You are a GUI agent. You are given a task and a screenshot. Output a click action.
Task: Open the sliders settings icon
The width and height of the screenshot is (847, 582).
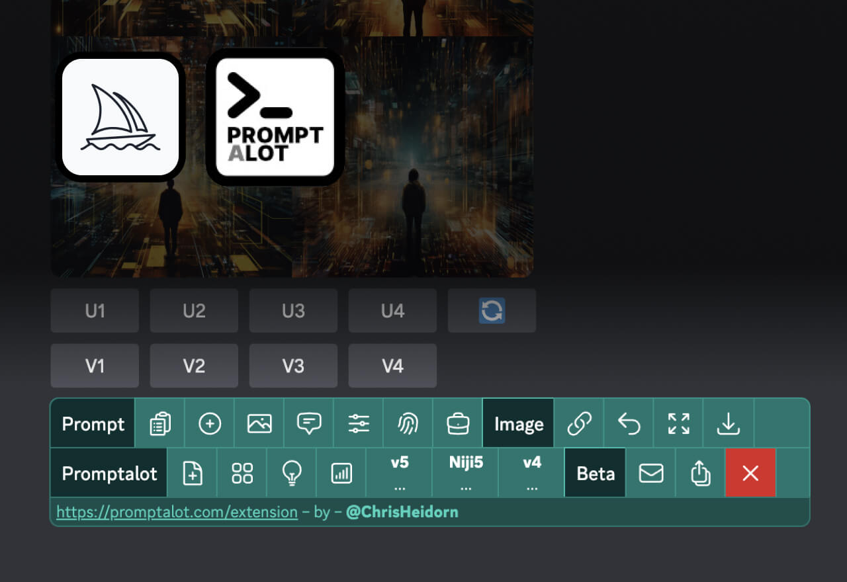pos(359,423)
